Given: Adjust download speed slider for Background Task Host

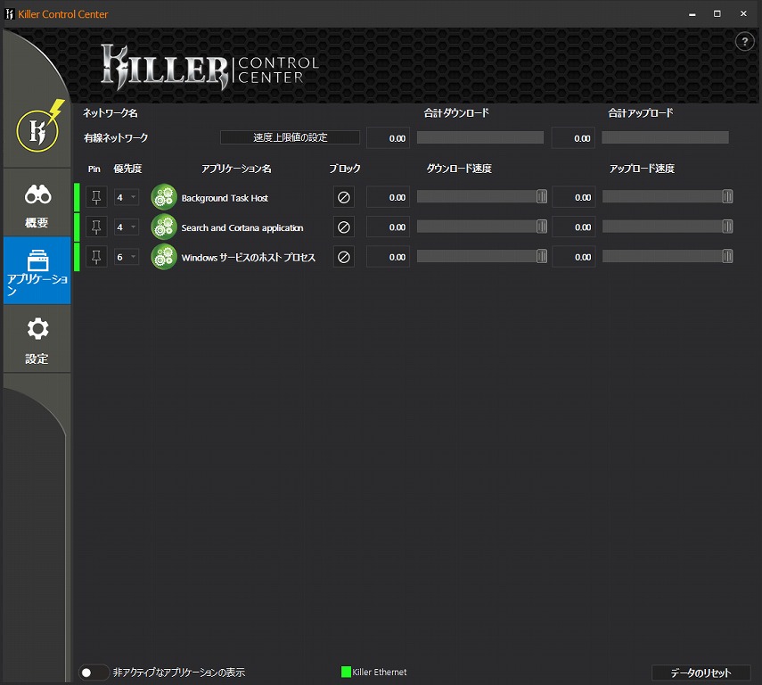Looking at the screenshot, I should (x=542, y=196).
